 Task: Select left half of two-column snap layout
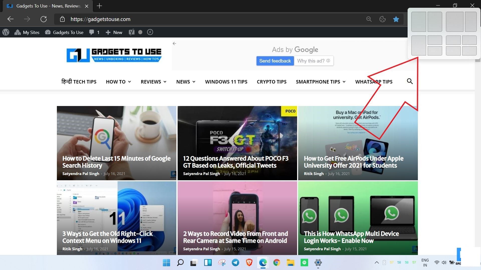(x=419, y=22)
